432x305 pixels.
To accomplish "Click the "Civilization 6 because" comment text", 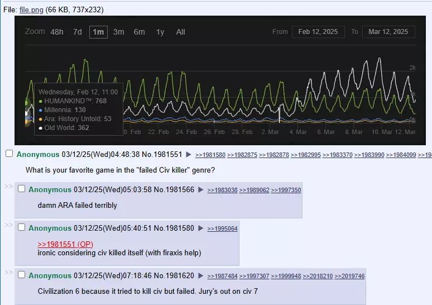I will [148, 292].
